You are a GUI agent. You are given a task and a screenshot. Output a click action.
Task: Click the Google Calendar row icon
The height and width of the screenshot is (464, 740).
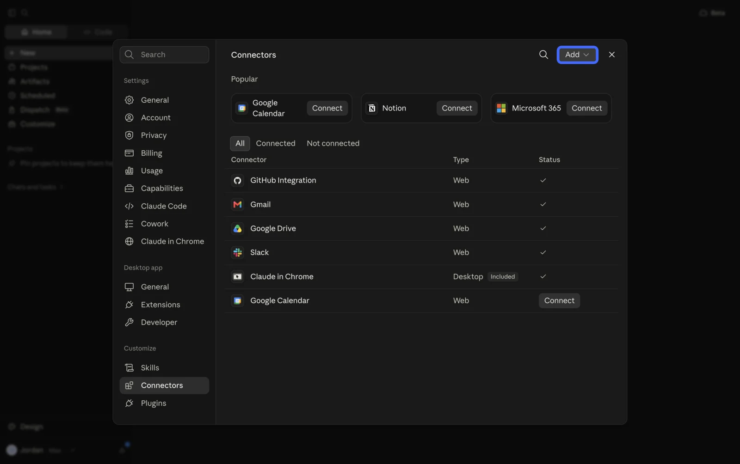coord(237,300)
